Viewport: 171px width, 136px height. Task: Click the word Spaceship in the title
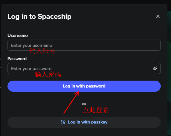coord(54,17)
